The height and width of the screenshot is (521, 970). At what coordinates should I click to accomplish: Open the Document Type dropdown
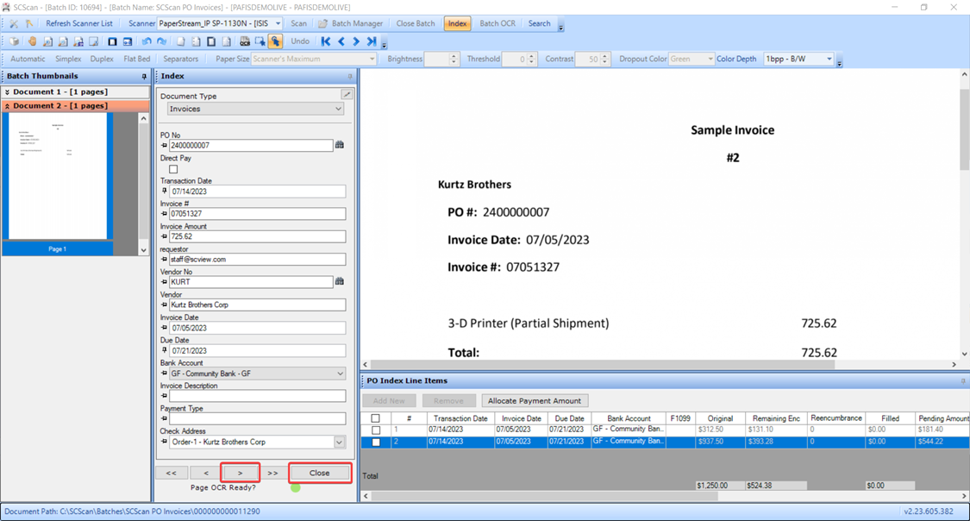pyautogui.click(x=338, y=110)
